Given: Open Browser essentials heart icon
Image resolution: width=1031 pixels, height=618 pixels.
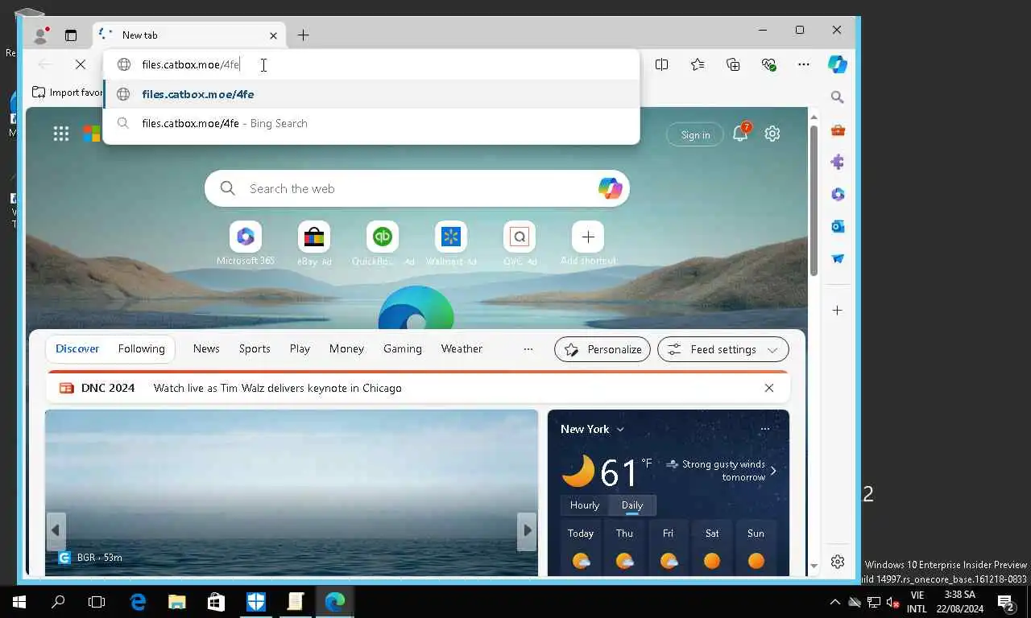Looking at the screenshot, I should 768,64.
